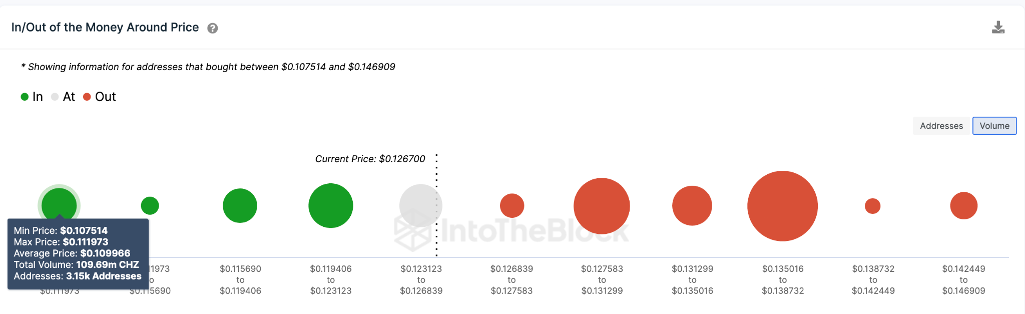Image resolution: width=1025 pixels, height=314 pixels.
Task: Switch to the Addresses view
Action: point(941,126)
